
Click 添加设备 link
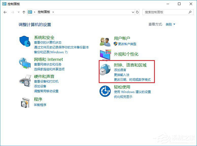pos(40,86)
